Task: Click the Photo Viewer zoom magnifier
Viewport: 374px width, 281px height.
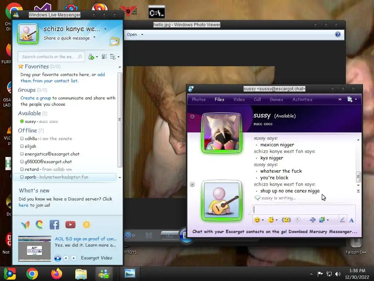Action: [127, 235]
